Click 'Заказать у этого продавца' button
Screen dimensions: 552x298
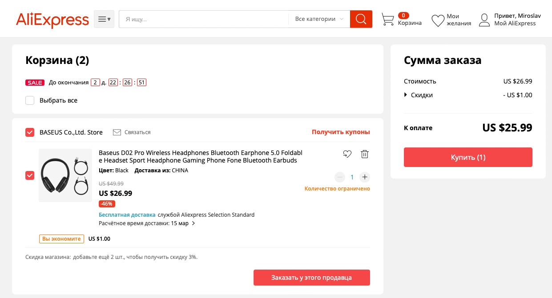[312, 278]
